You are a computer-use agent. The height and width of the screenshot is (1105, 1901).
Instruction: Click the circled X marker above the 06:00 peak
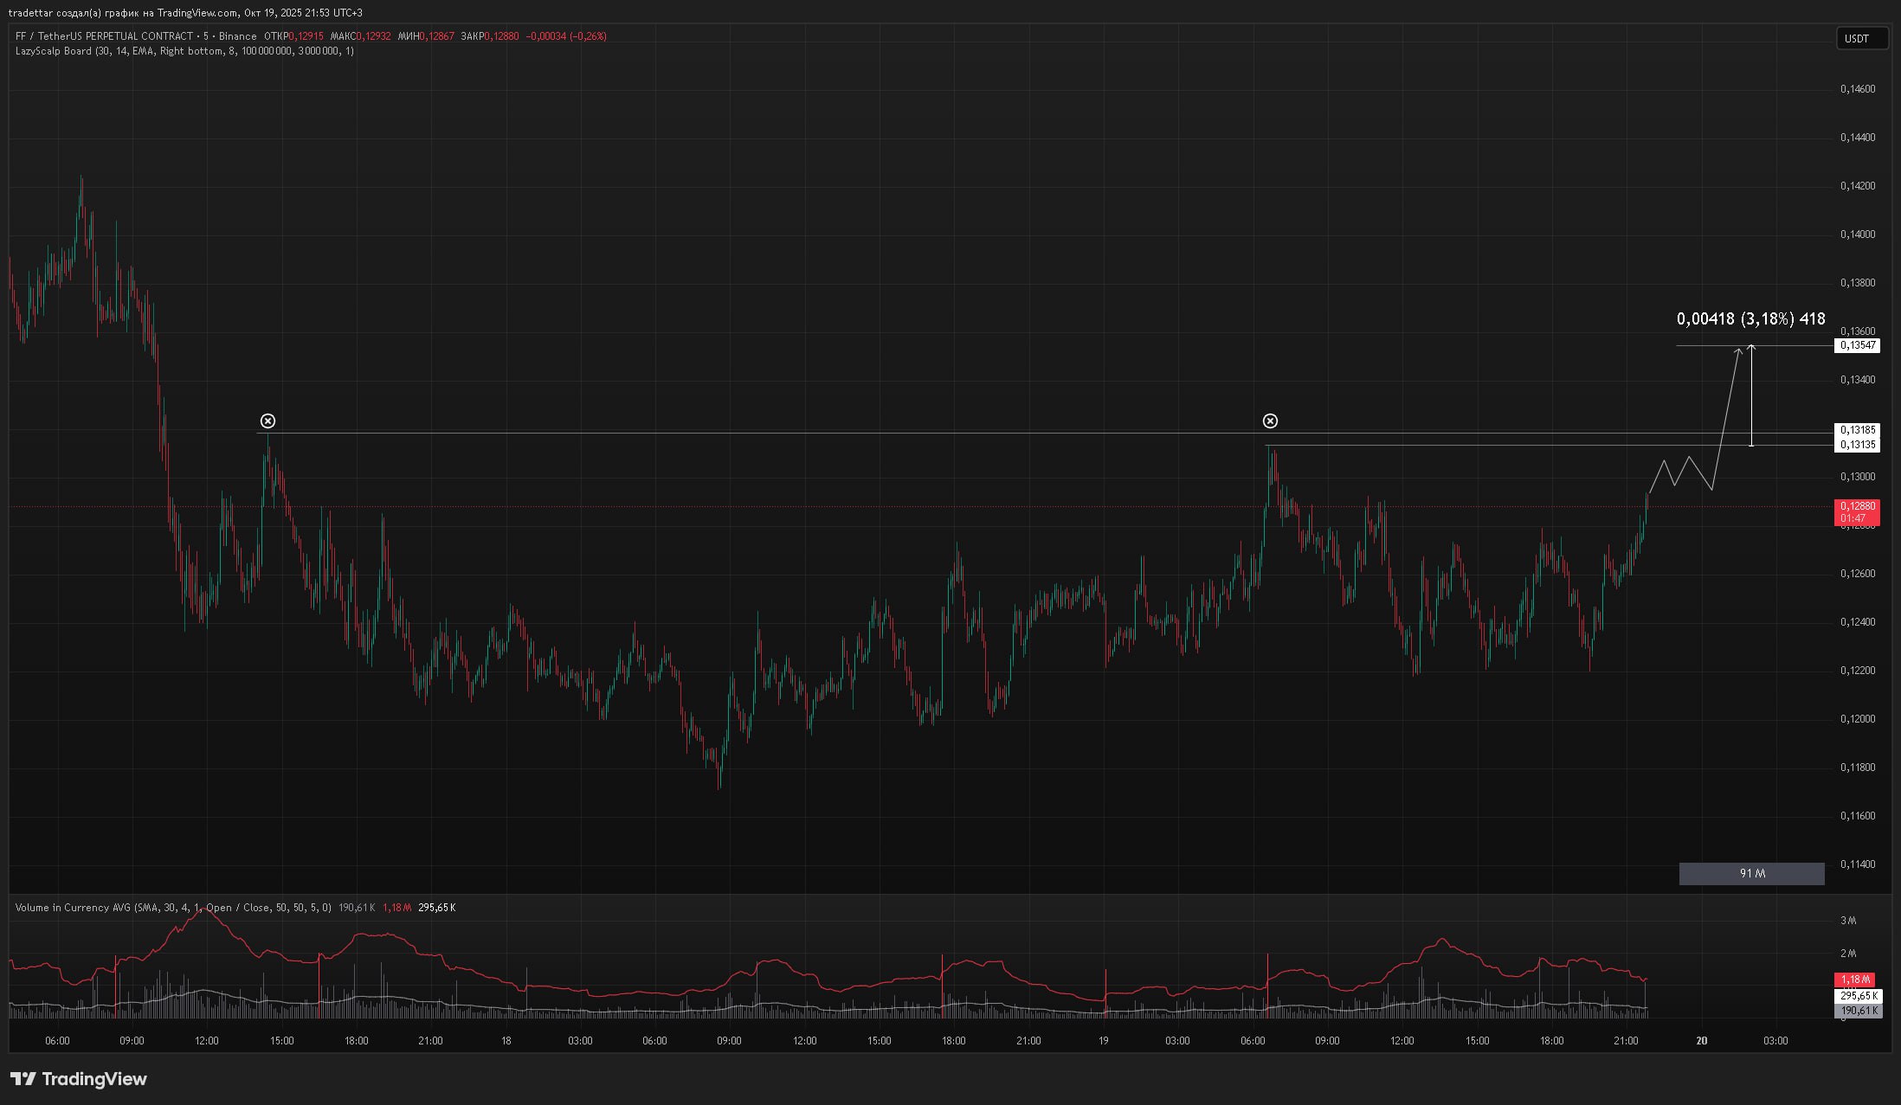[x=1270, y=421]
